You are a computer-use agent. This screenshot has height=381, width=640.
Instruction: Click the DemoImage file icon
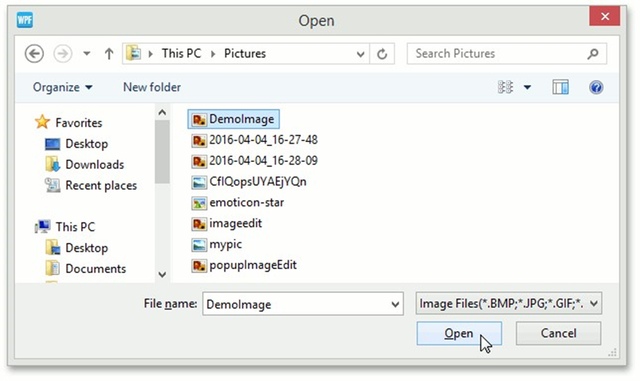pos(199,120)
